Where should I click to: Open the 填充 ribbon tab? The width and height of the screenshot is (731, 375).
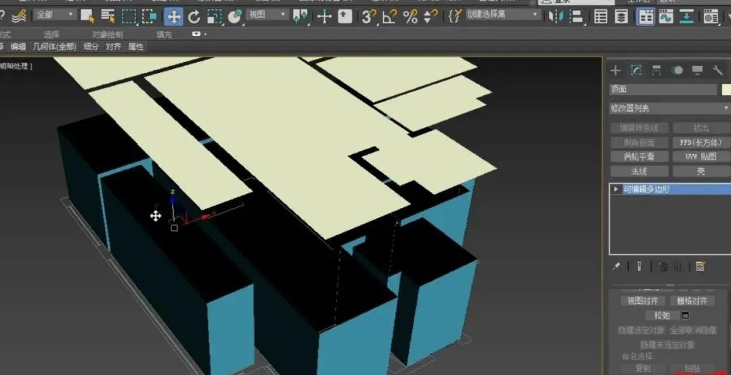(x=164, y=34)
